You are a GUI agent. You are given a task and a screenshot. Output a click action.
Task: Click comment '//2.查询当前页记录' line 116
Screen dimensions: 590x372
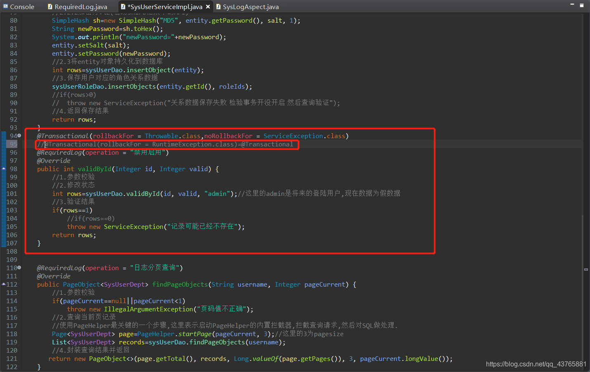(x=84, y=317)
